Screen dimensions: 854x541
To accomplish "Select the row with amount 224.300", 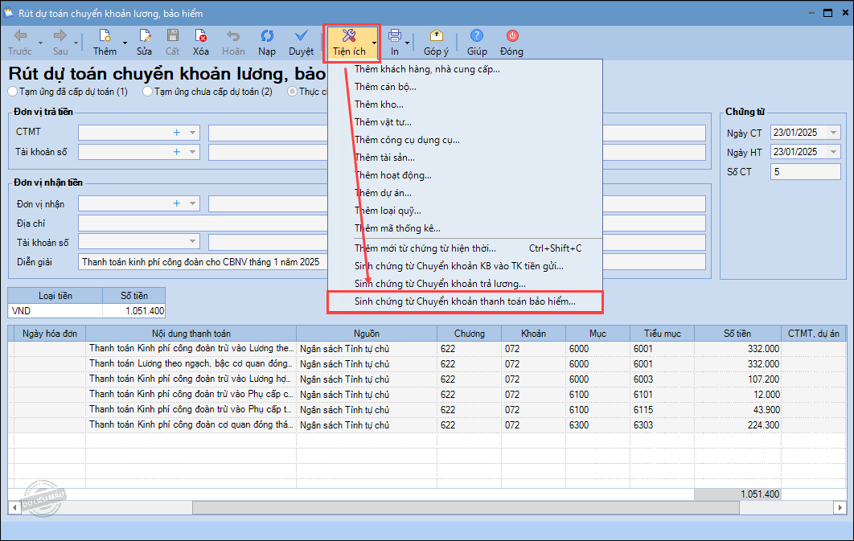I will (427, 424).
